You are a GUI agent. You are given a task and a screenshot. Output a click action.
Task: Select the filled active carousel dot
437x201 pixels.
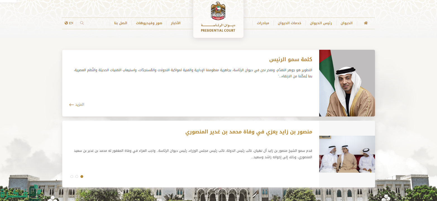(82, 177)
